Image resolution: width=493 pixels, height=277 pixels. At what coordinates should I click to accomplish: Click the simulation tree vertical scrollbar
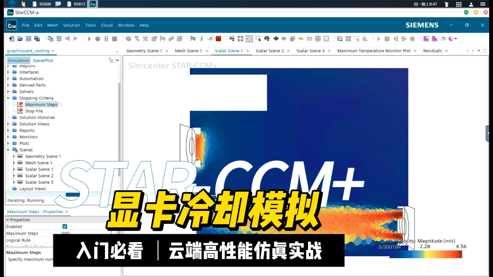119,130
